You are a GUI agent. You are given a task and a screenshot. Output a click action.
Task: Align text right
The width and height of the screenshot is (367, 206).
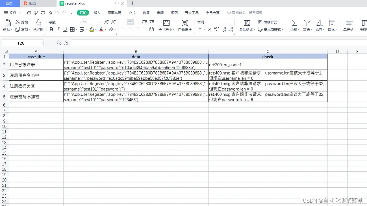pos(137,29)
